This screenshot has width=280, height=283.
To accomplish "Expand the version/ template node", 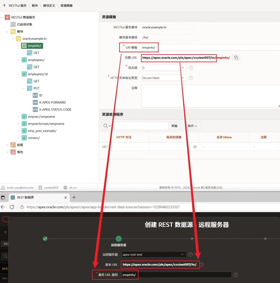I will click(x=18, y=138).
